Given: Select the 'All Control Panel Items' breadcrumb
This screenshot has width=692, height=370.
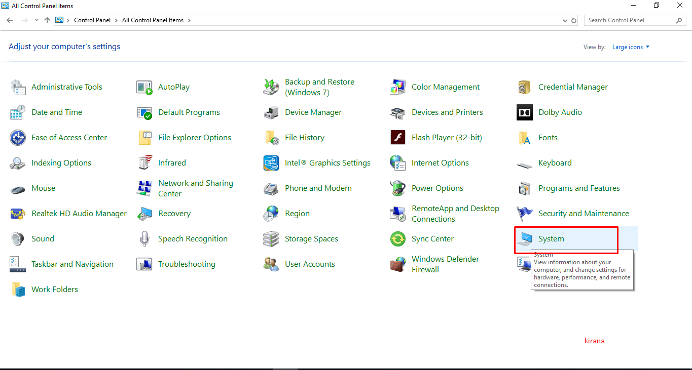Looking at the screenshot, I should point(153,20).
